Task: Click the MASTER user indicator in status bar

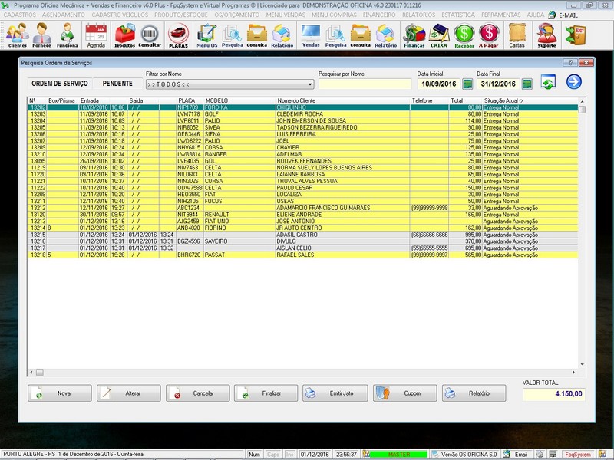Action: click(x=398, y=455)
